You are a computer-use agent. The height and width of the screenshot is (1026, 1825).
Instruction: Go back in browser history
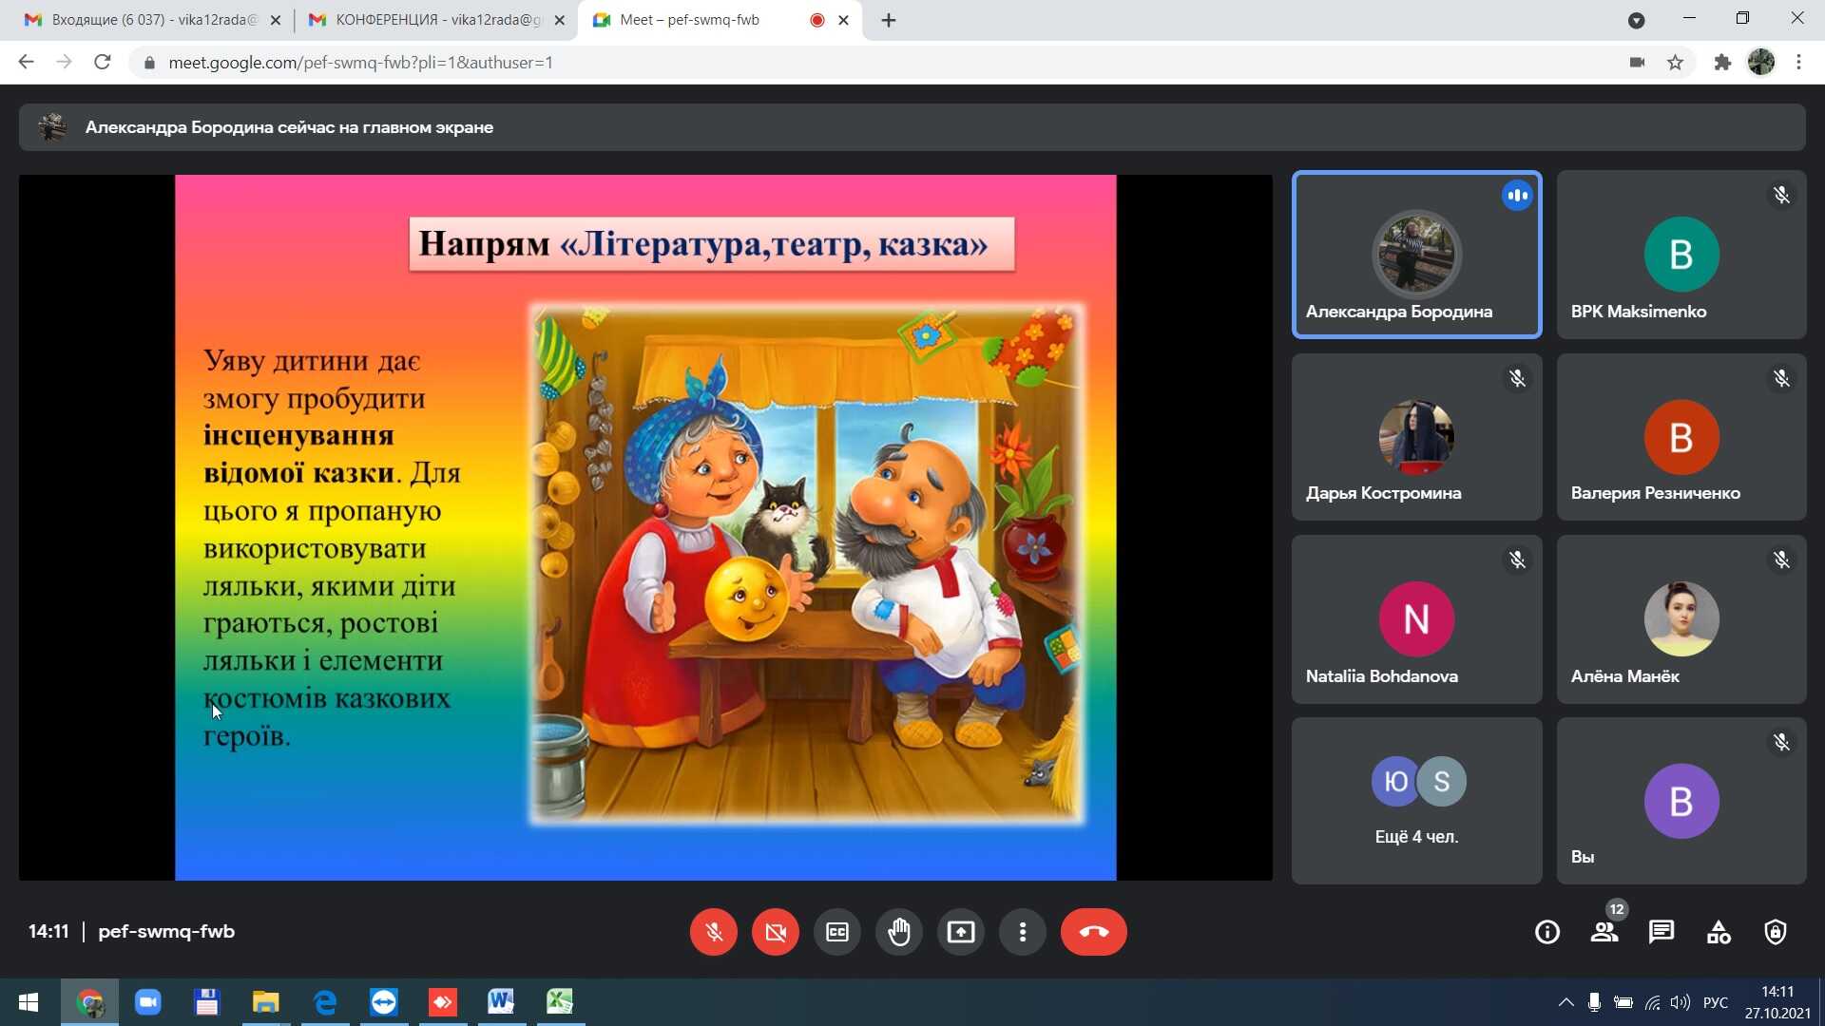tap(27, 63)
